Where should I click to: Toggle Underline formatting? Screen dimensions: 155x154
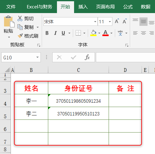pyautogui.click(x=63, y=33)
